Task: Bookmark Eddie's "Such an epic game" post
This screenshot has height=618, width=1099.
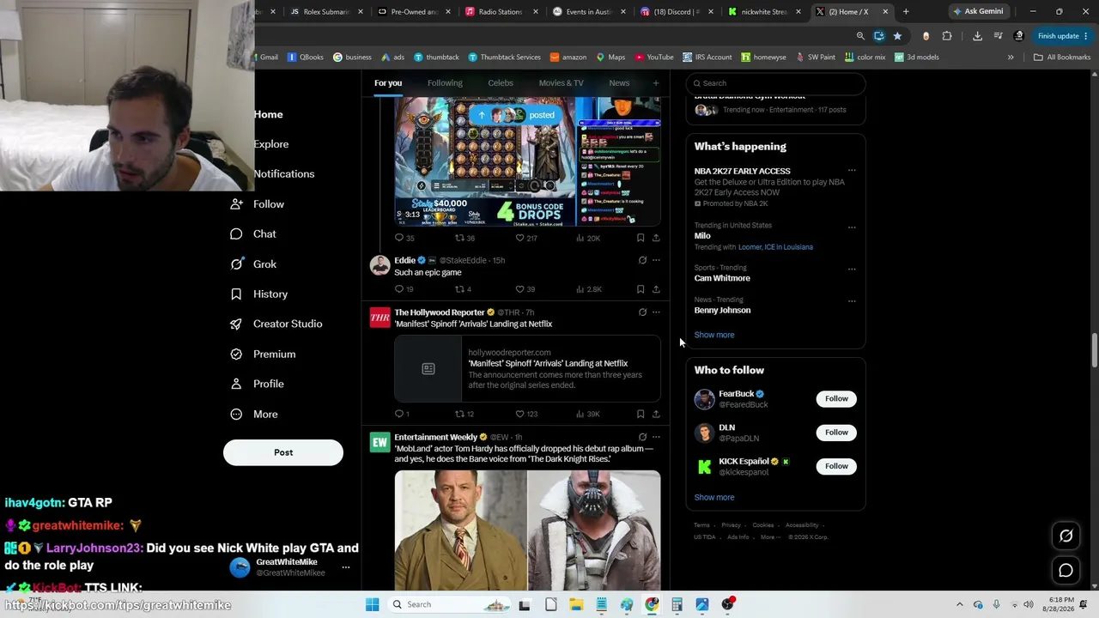Action: pos(641,289)
